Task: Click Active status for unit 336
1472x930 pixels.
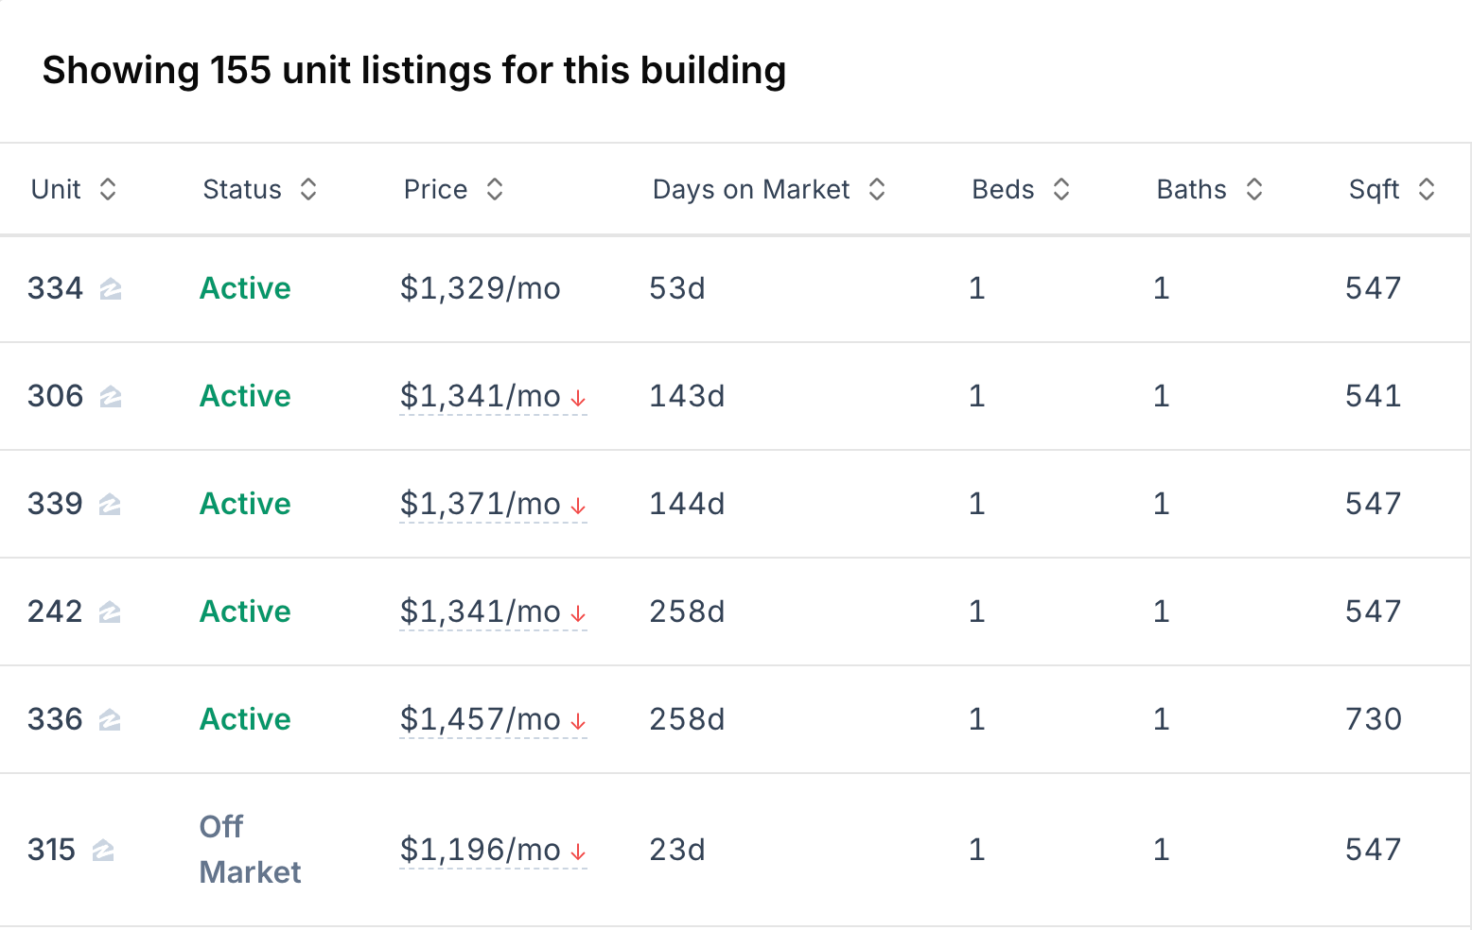Action: coord(245,719)
